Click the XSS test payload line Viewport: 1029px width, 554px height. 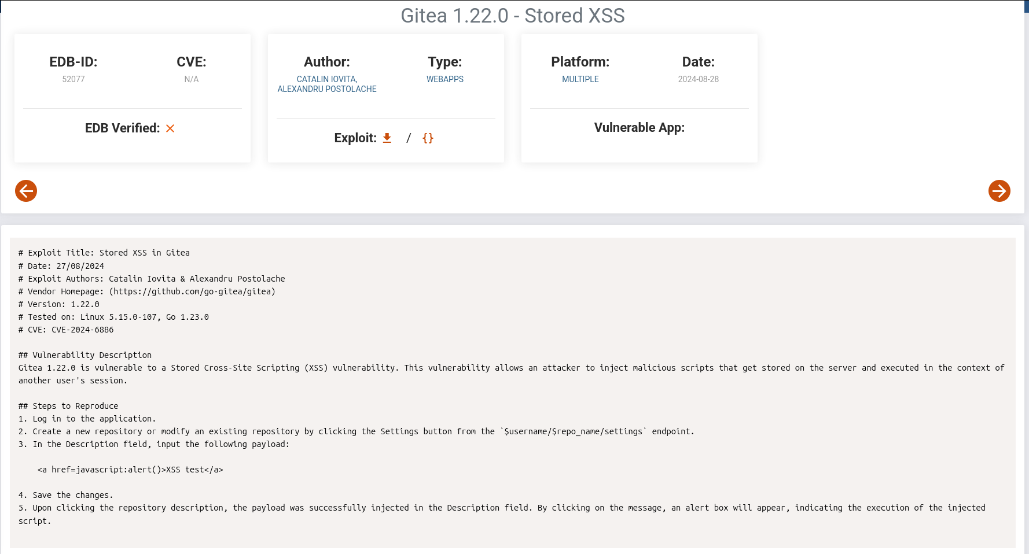[x=130, y=470]
